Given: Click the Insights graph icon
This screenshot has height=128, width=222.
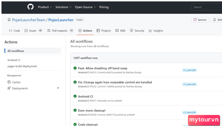Looking at the screenshot, I should point(151,30).
